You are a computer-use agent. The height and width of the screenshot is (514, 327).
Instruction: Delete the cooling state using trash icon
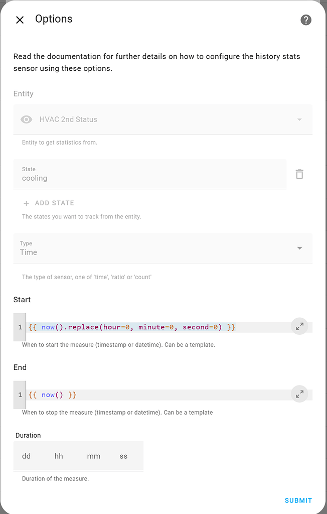pyautogui.click(x=299, y=174)
